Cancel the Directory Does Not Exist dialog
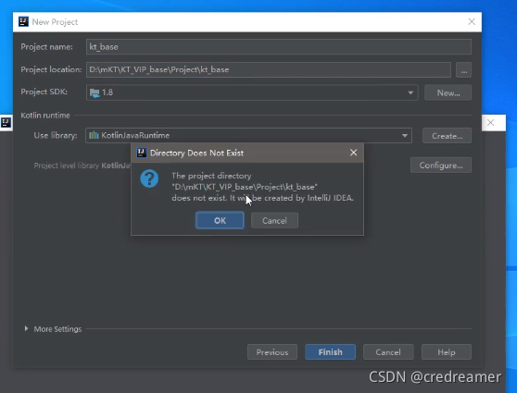This screenshot has height=393, width=517. point(274,220)
